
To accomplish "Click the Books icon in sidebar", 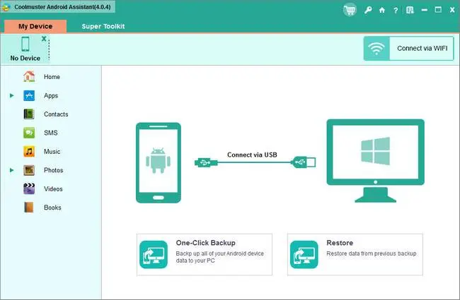I will (29, 208).
